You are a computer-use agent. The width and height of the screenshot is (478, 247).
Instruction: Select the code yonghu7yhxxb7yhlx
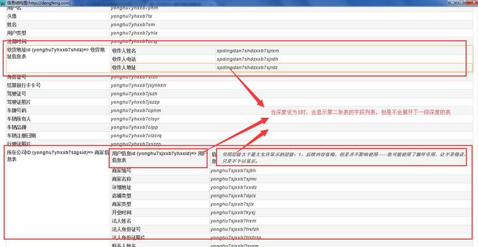(x=134, y=33)
